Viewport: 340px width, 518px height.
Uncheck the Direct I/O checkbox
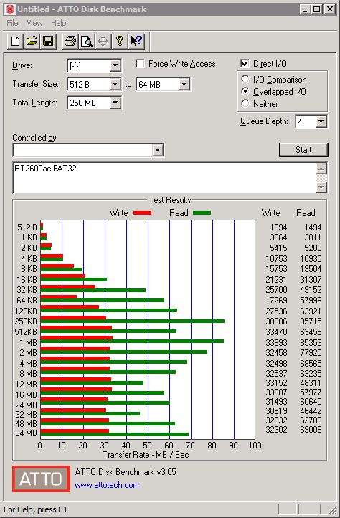[x=245, y=63]
